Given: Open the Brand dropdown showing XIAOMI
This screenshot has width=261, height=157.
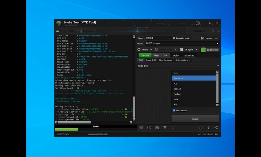Looking at the screenshot, I should (158, 38).
